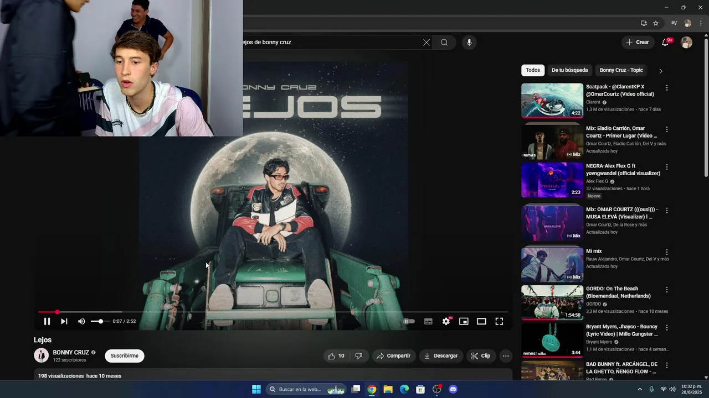Toggle the autoplay switch in player
The width and height of the screenshot is (709, 398).
[x=408, y=321]
